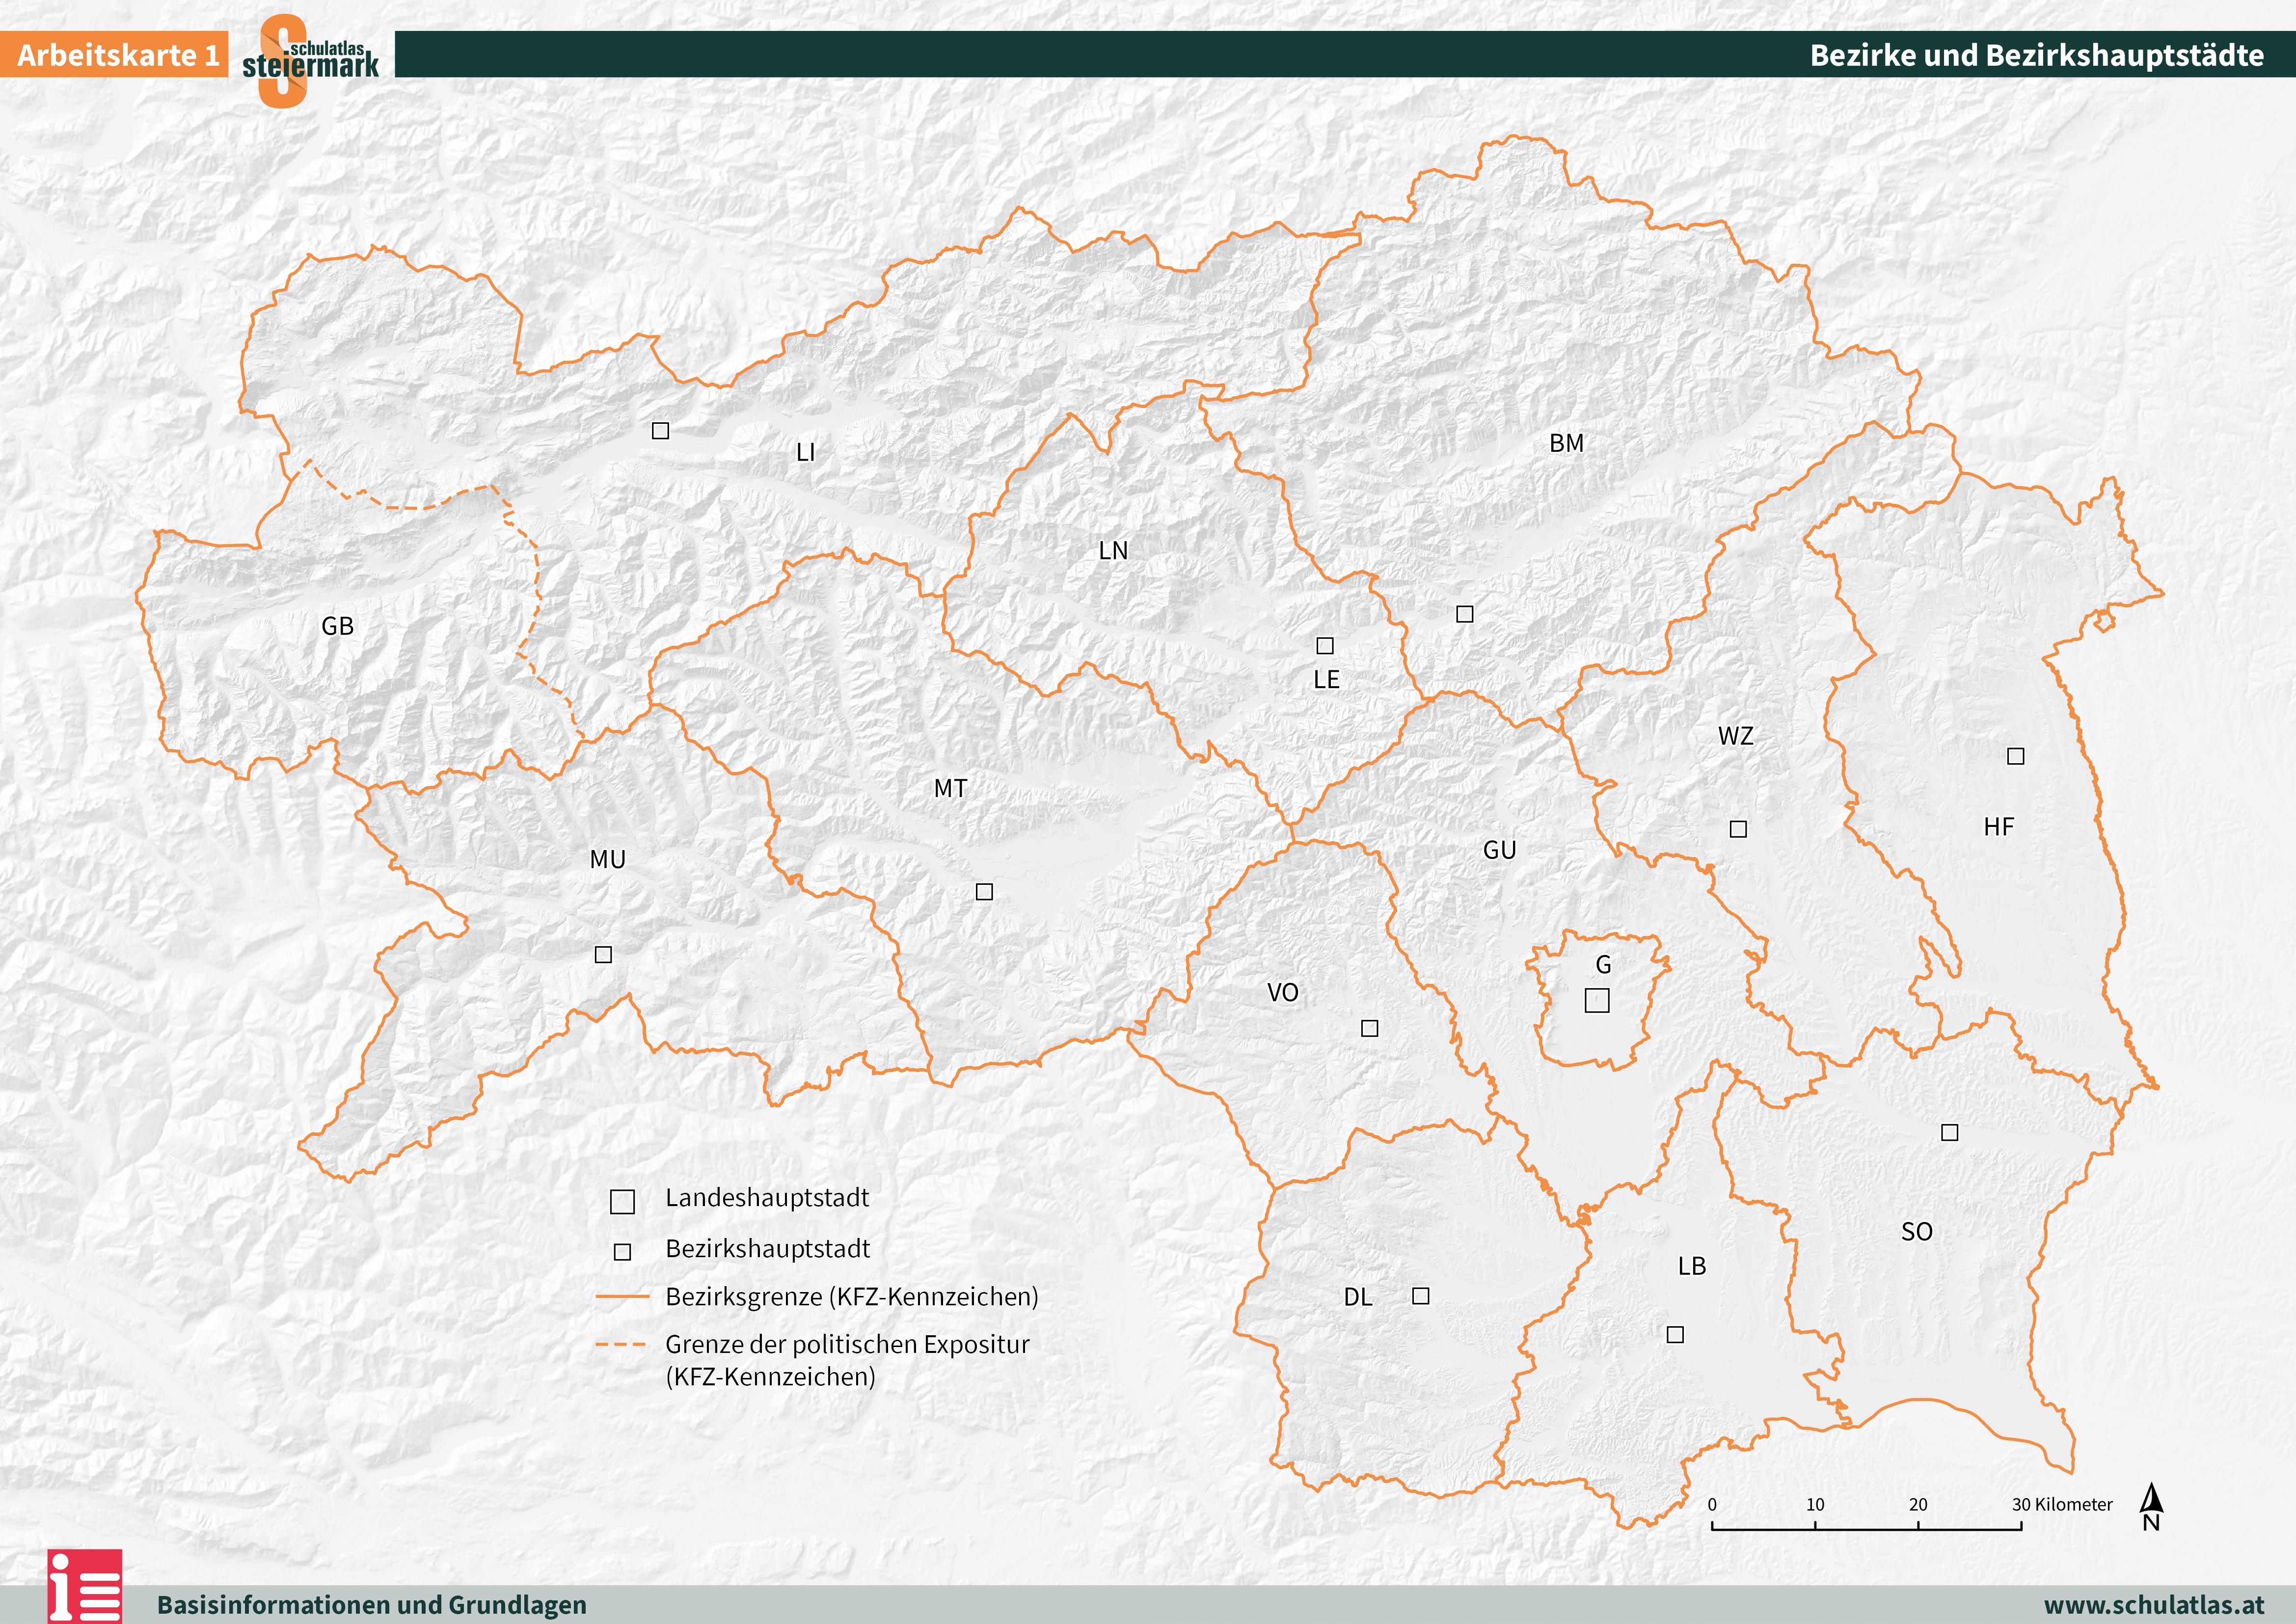Click the orange Bezirksgrenze legend line

point(622,1296)
